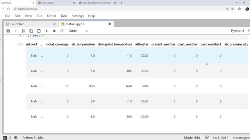This screenshot has width=250, height=140.
Task: Click the browser site info icon
Action: tap(15, 9)
